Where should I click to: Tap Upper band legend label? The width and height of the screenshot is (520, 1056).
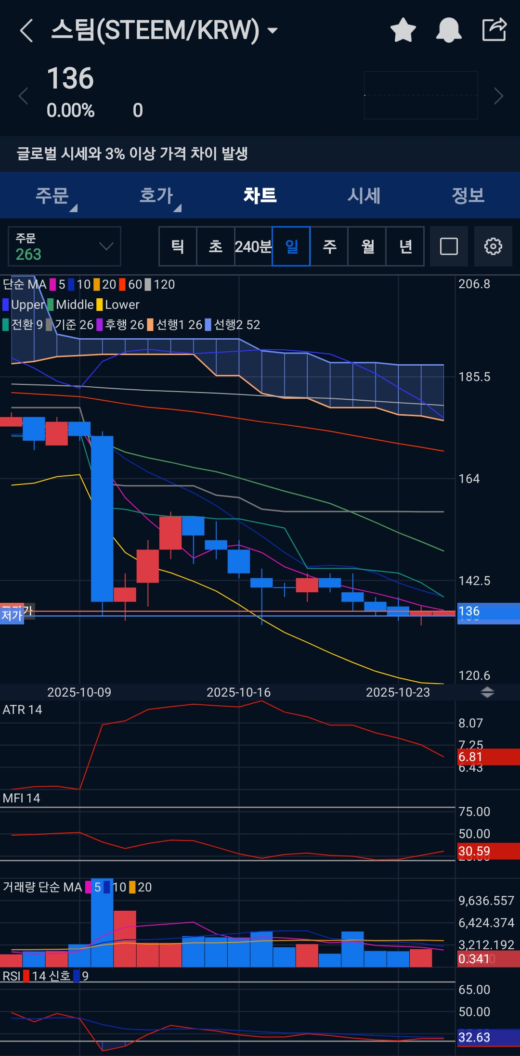(x=27, y=305)
